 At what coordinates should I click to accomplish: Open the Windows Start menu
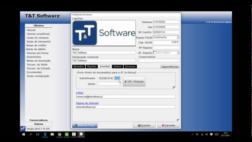[x=23, y=134]
